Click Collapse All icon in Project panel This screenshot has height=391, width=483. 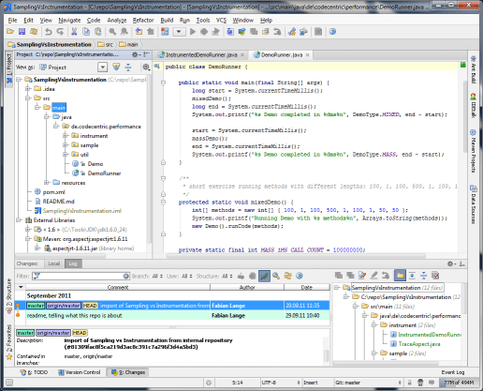pyautogui.click(x=128, y=67)
